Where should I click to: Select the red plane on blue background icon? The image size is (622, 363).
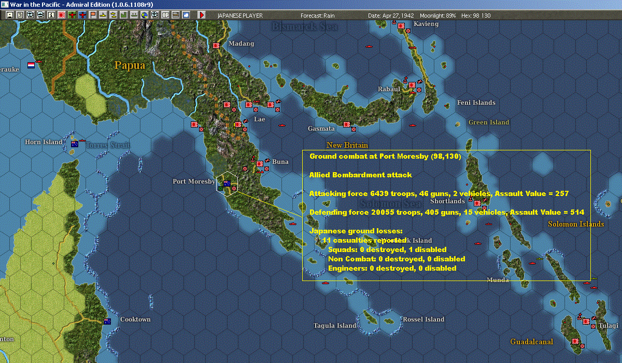(82, 15)
